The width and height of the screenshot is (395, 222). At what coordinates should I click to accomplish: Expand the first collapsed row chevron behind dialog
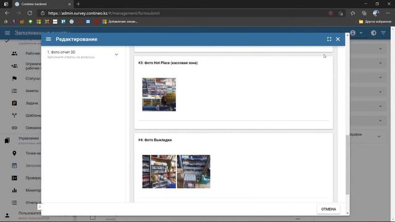[x=380, y=49]
